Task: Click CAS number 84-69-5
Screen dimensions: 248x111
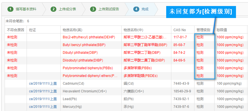Action: pyautogui.click(x=179, y=60)
